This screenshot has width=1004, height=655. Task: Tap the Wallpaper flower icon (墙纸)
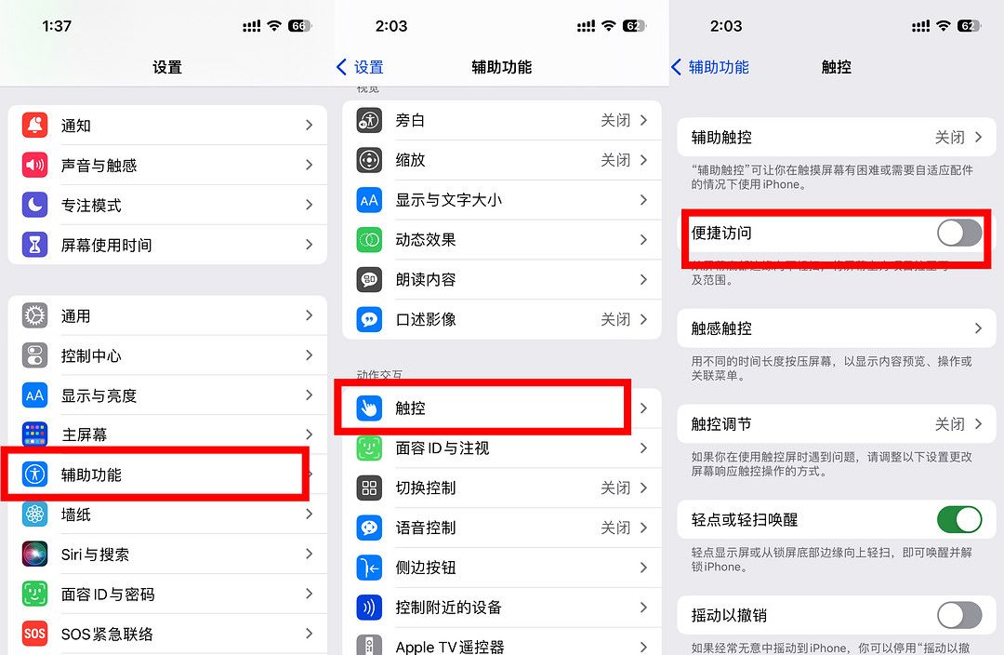click(34, 514)
